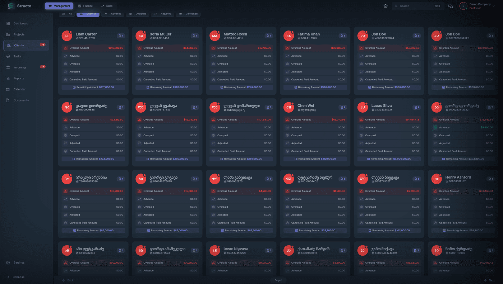Go to the Next page
Viewport: 503px width, 284px height.
(x=489, y=280)
